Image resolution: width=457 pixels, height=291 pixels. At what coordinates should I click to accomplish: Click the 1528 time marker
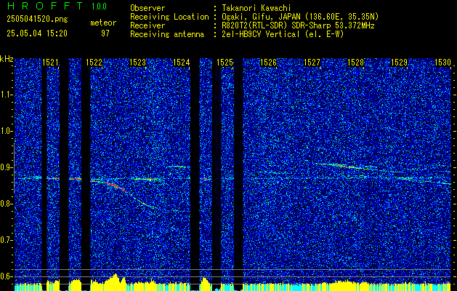pos(356,63)
